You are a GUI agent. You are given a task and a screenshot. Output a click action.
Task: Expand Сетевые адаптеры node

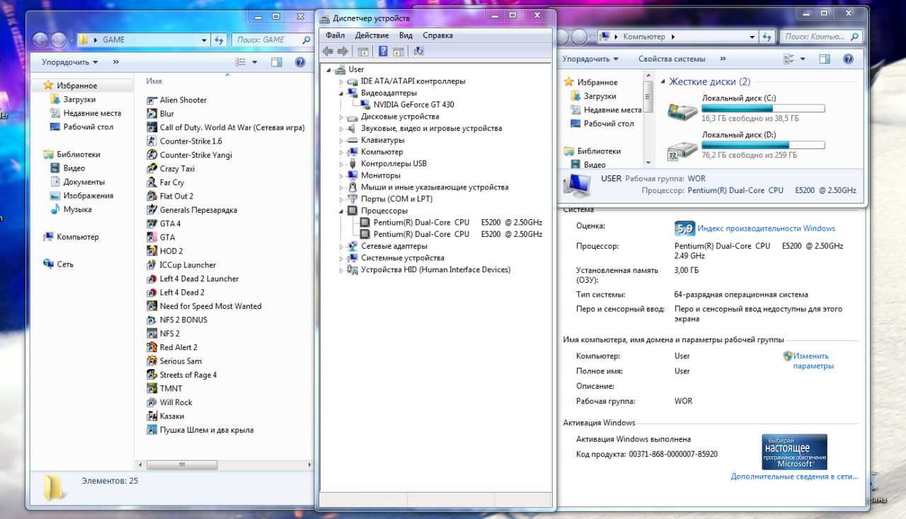pos(341,246)
